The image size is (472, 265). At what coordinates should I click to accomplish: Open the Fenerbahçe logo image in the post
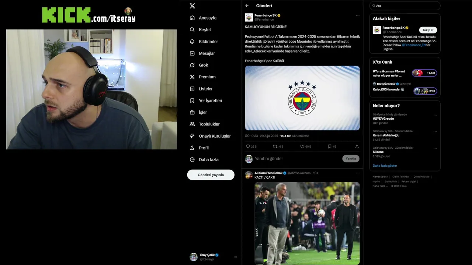point(302,98)
